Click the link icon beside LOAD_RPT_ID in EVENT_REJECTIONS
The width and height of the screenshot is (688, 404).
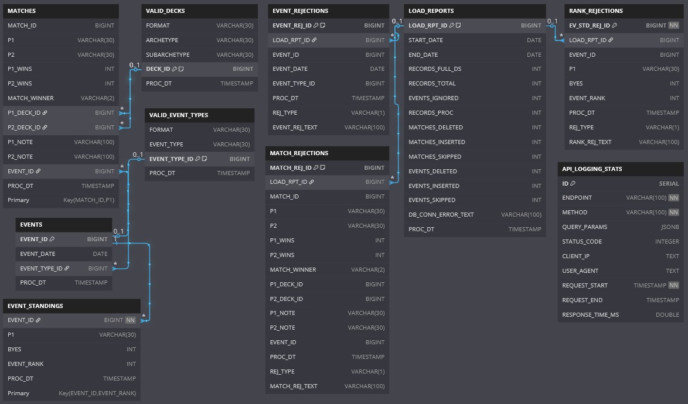coord(314,40)
